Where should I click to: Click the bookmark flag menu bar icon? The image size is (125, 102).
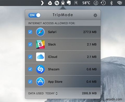tap(76, 3)
